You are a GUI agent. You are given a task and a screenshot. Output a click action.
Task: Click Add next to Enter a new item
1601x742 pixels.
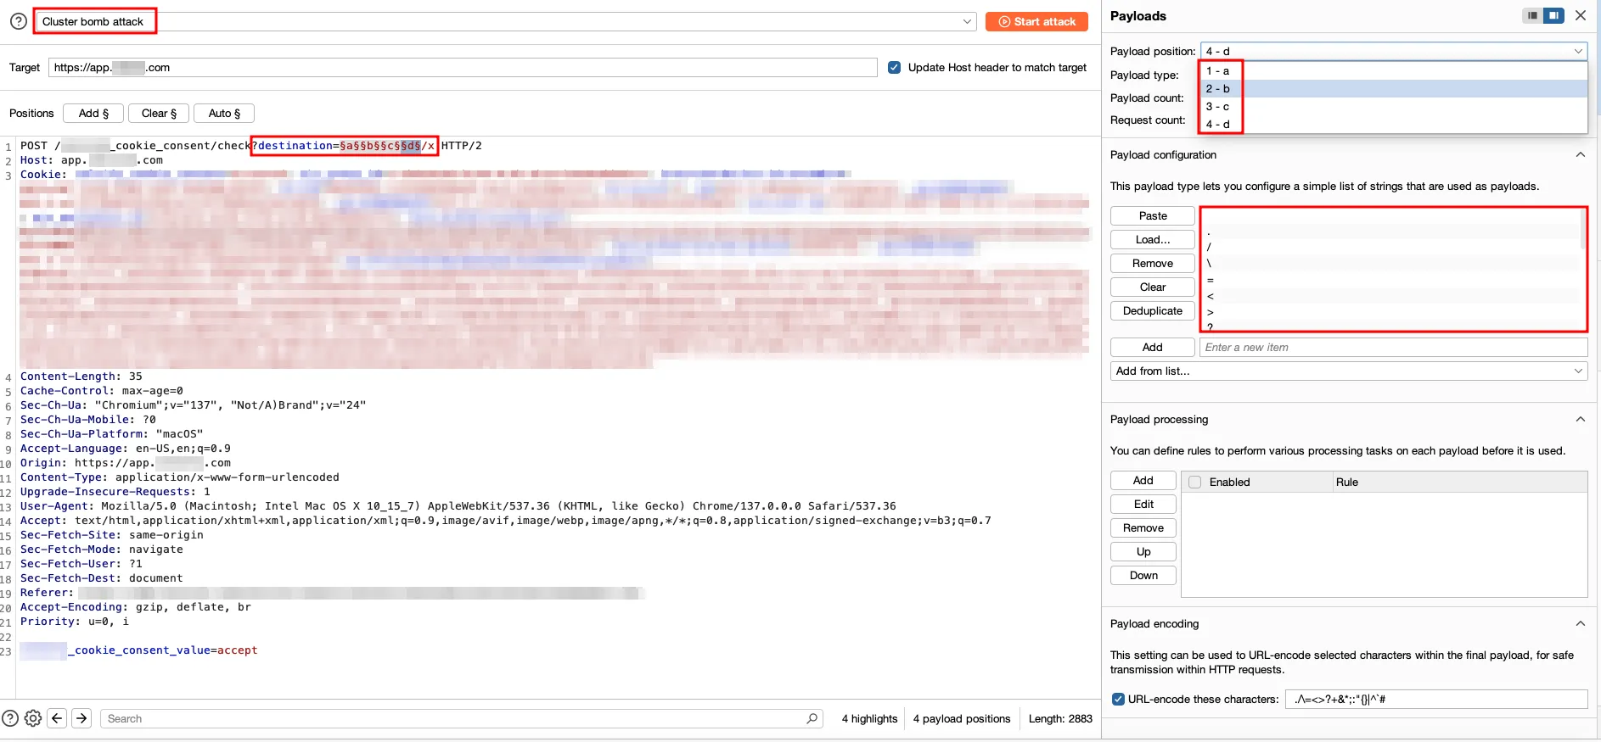click(1152, 348)
